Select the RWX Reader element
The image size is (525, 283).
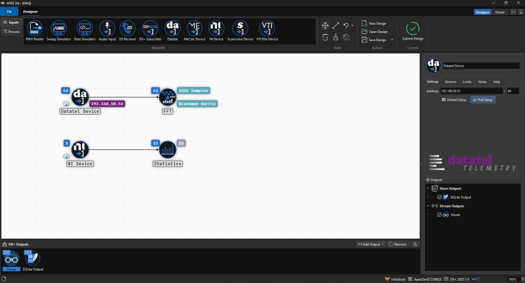[34, 29]
